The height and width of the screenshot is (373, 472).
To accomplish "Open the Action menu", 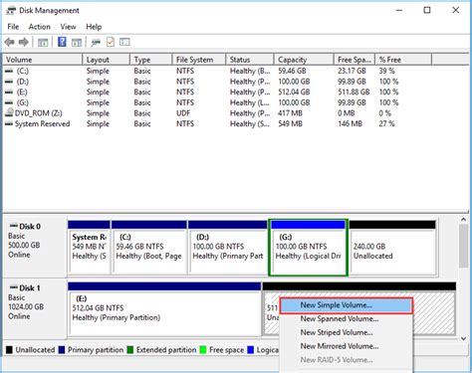I will pyautogui.click(x=40, y=27).
